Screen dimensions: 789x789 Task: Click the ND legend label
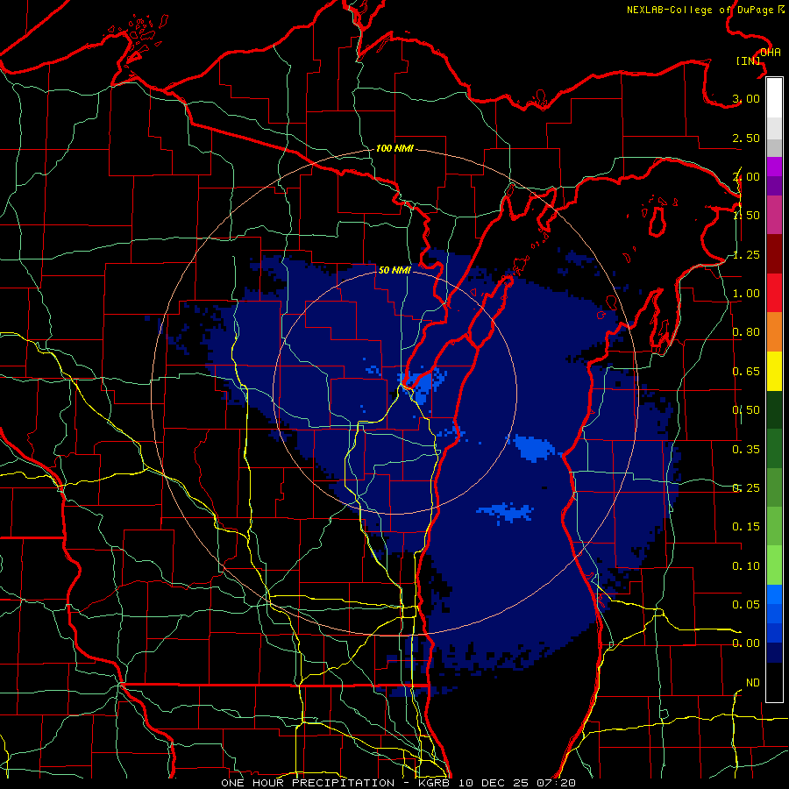pyautogui.click(x=753, y=683)
